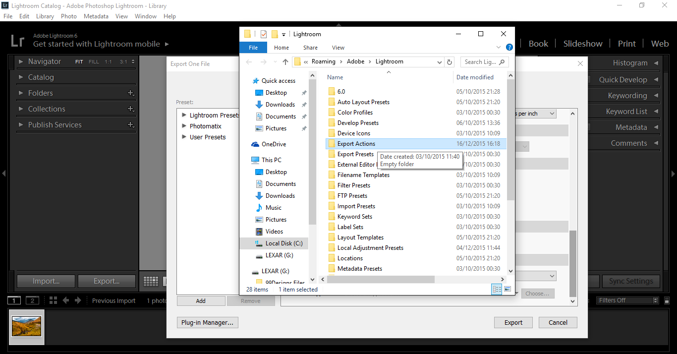Add a folder using the Folders plus icon
This screenshot has width=677, height=354.
(x=131, y=93)
